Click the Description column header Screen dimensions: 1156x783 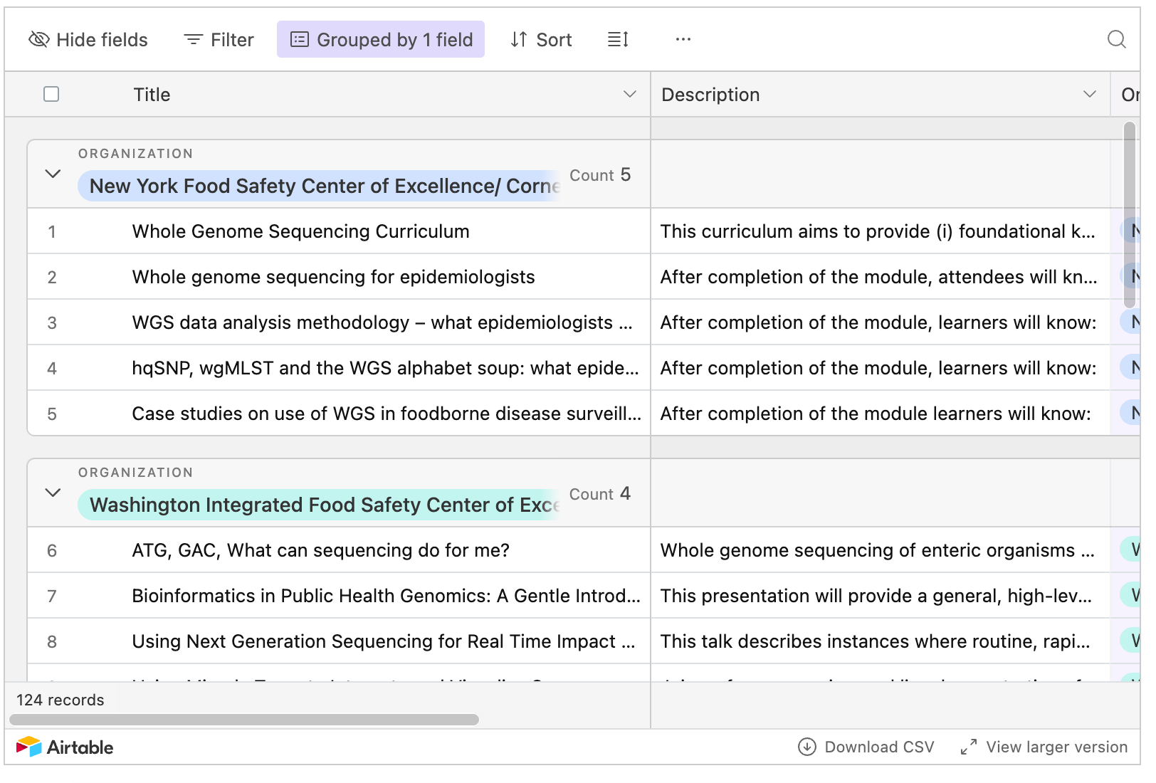710,94
